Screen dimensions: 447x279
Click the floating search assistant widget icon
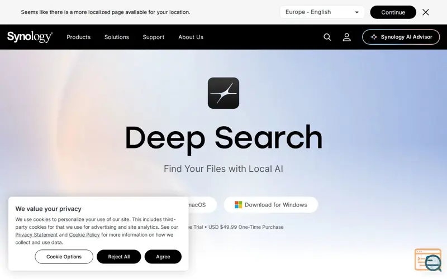(428, 260)
